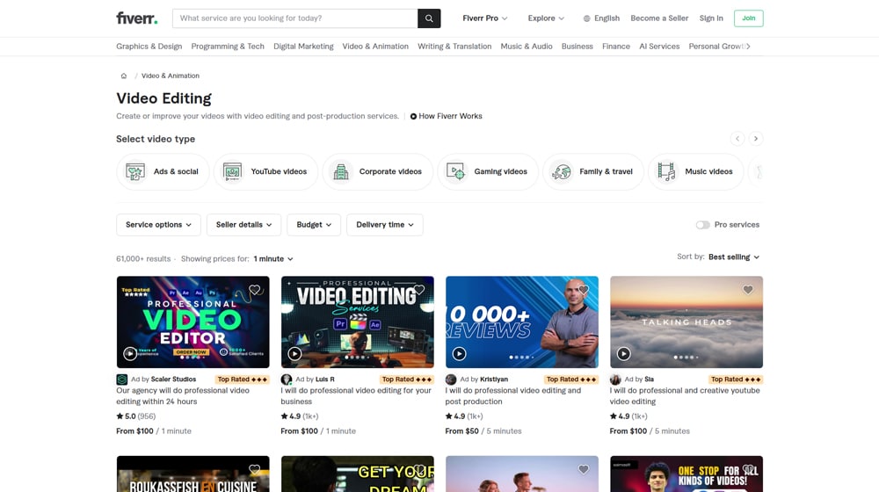Click the Scaler Studios seller avatar
This screenshot has height=492, width=879.
(x=121, y=380)
